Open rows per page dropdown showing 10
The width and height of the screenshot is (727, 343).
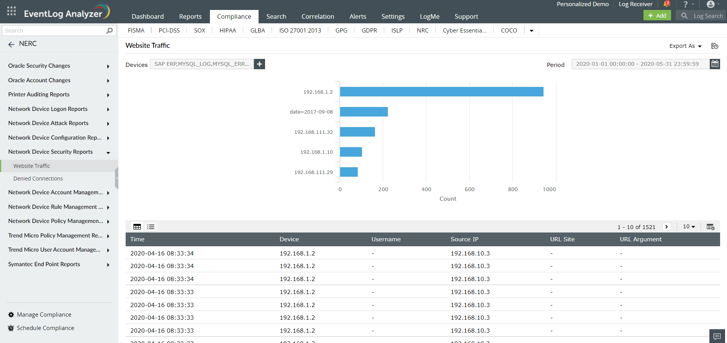tap(689, 227)
